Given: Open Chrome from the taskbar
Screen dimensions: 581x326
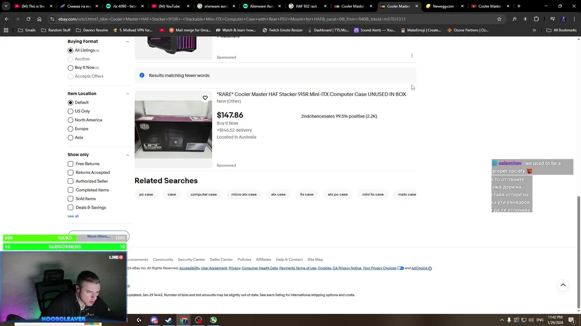Looking at the screenshot, I should point(184,320).
